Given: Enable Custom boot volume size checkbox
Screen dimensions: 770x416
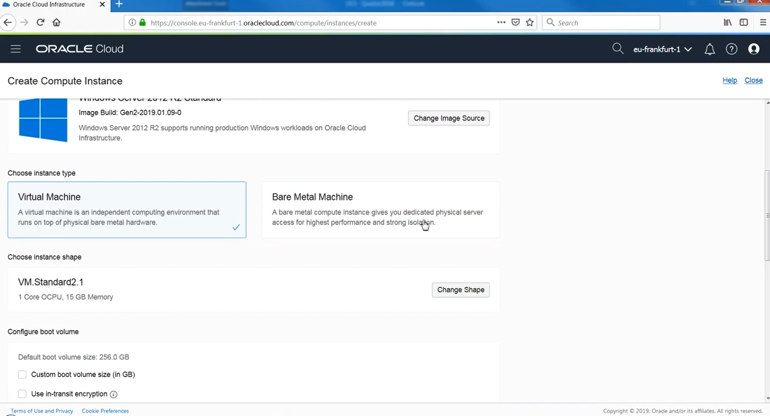Looking at the screenshot, I should coord(22,374).
